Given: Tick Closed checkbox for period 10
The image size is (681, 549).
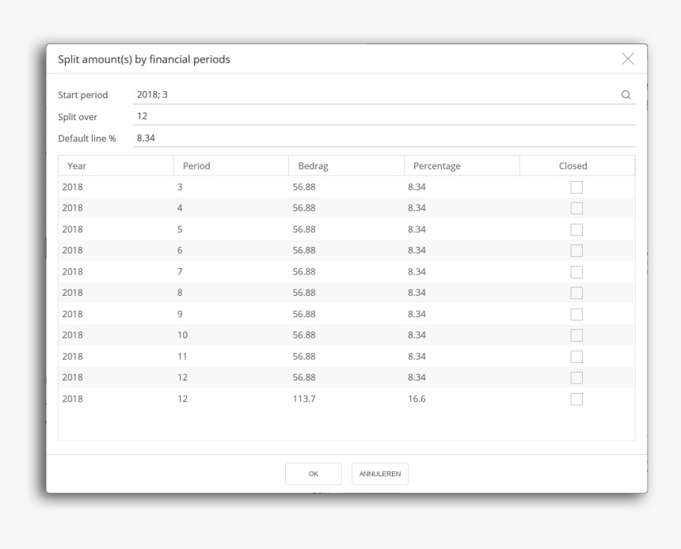Looking at the screenshot, I should [576, 335].
